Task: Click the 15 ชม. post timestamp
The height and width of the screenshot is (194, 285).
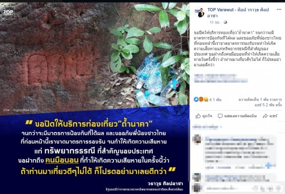Action: click(x=215, y=22)
